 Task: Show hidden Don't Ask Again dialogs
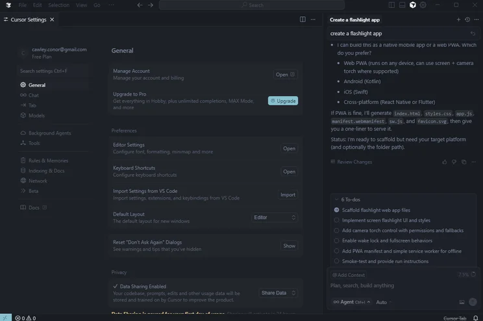click(290, 246)
